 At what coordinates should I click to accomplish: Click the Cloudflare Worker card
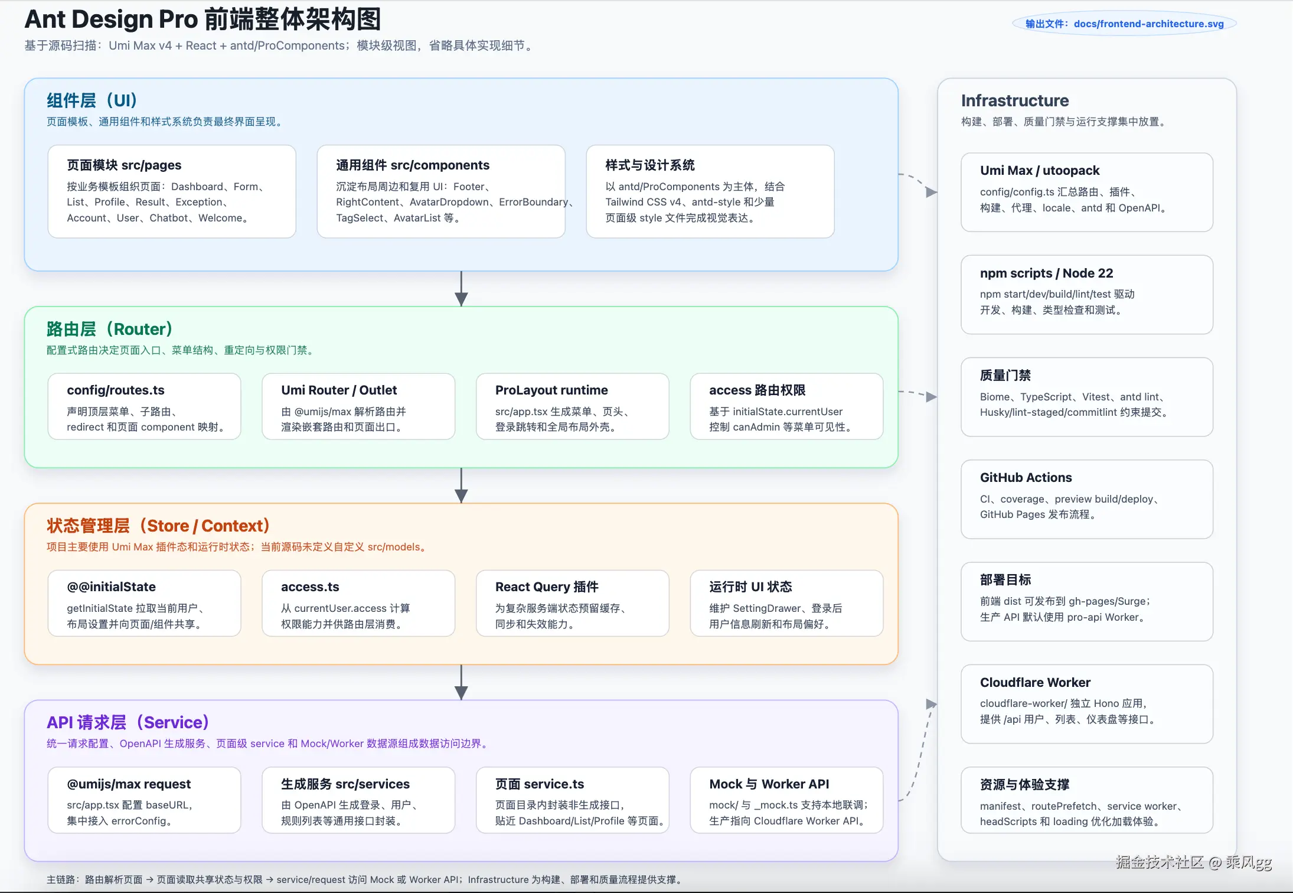point(1087,704)
